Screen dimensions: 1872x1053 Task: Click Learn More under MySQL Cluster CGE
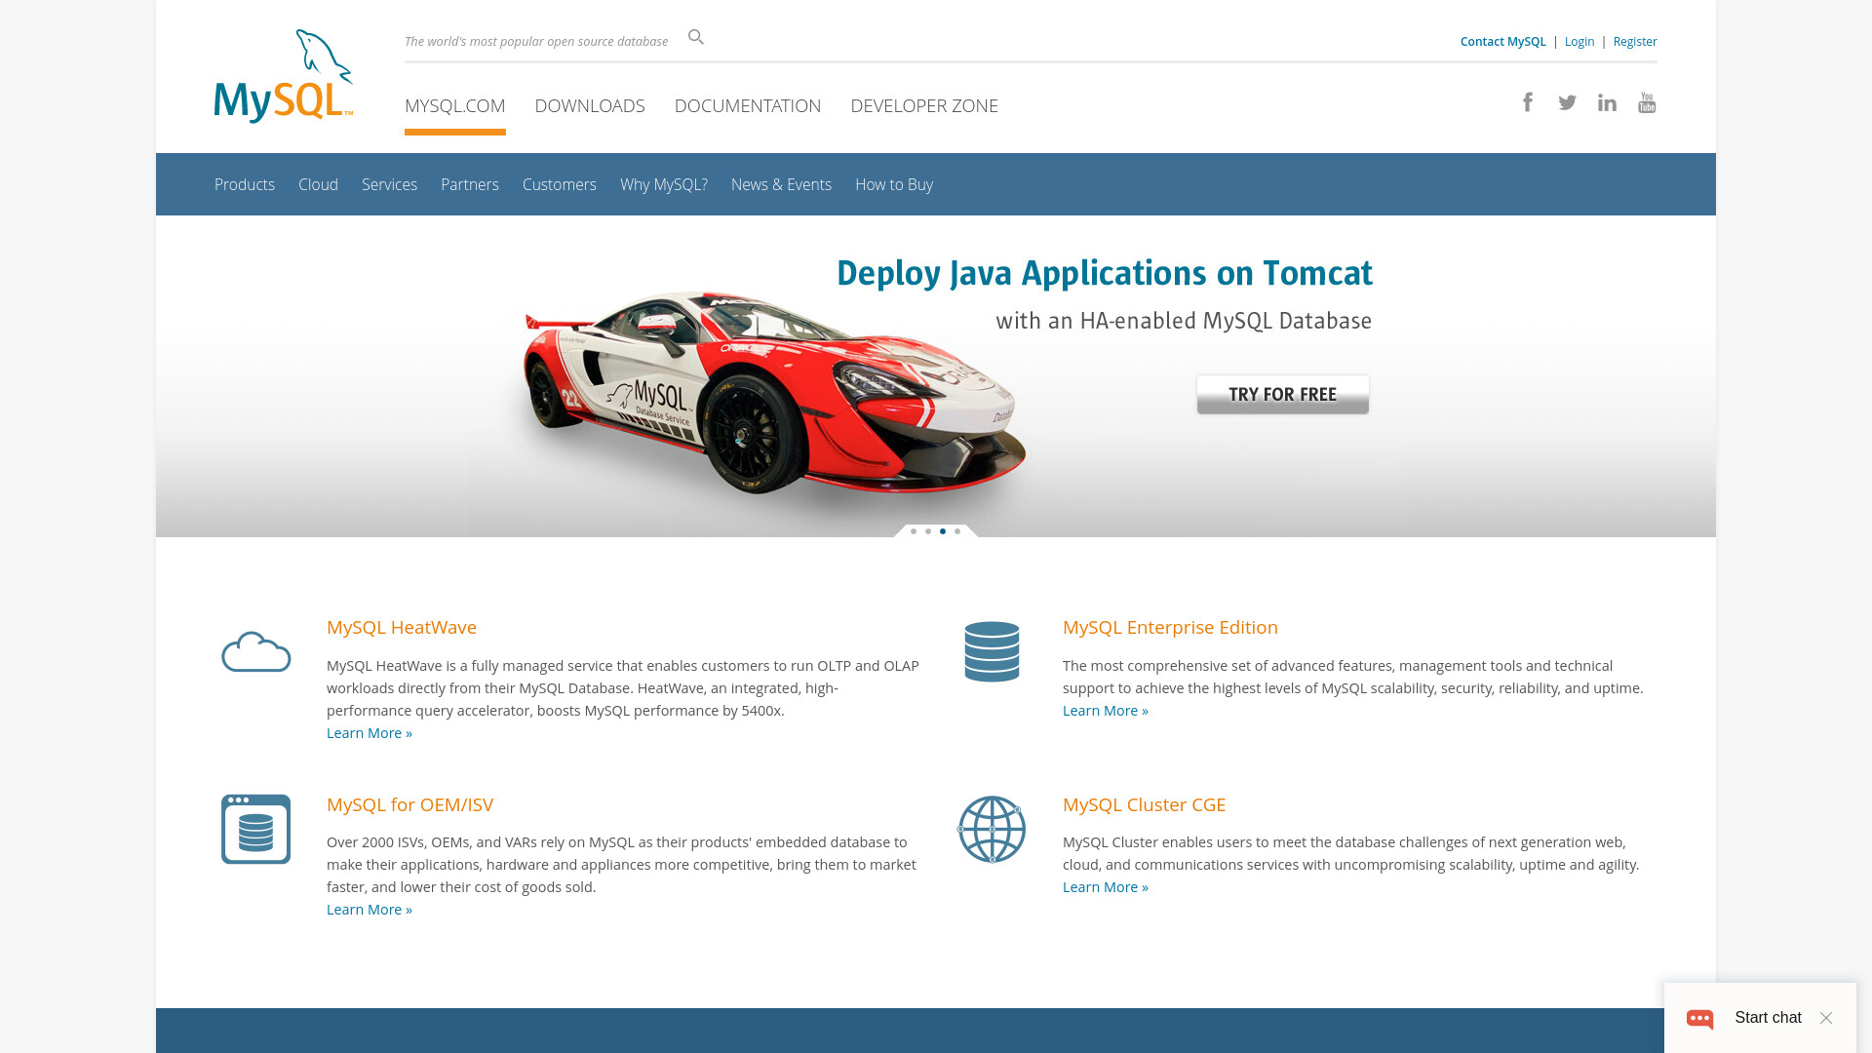[1106, 887]
